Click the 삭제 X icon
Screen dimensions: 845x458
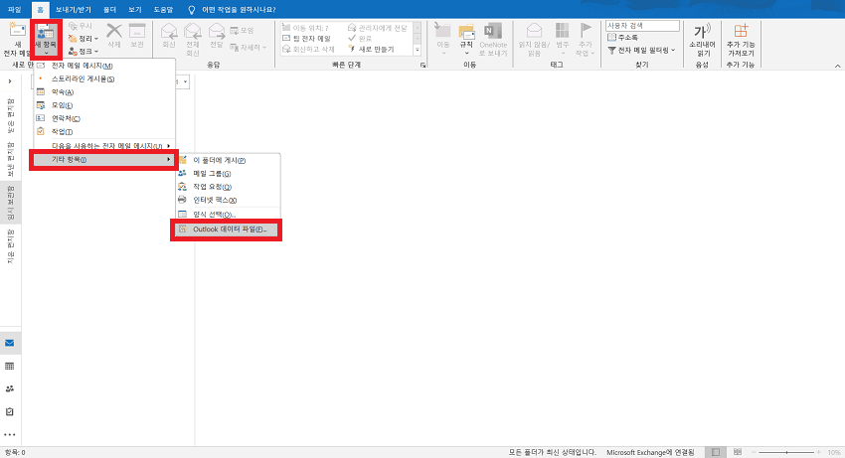(x=113, y=31)
